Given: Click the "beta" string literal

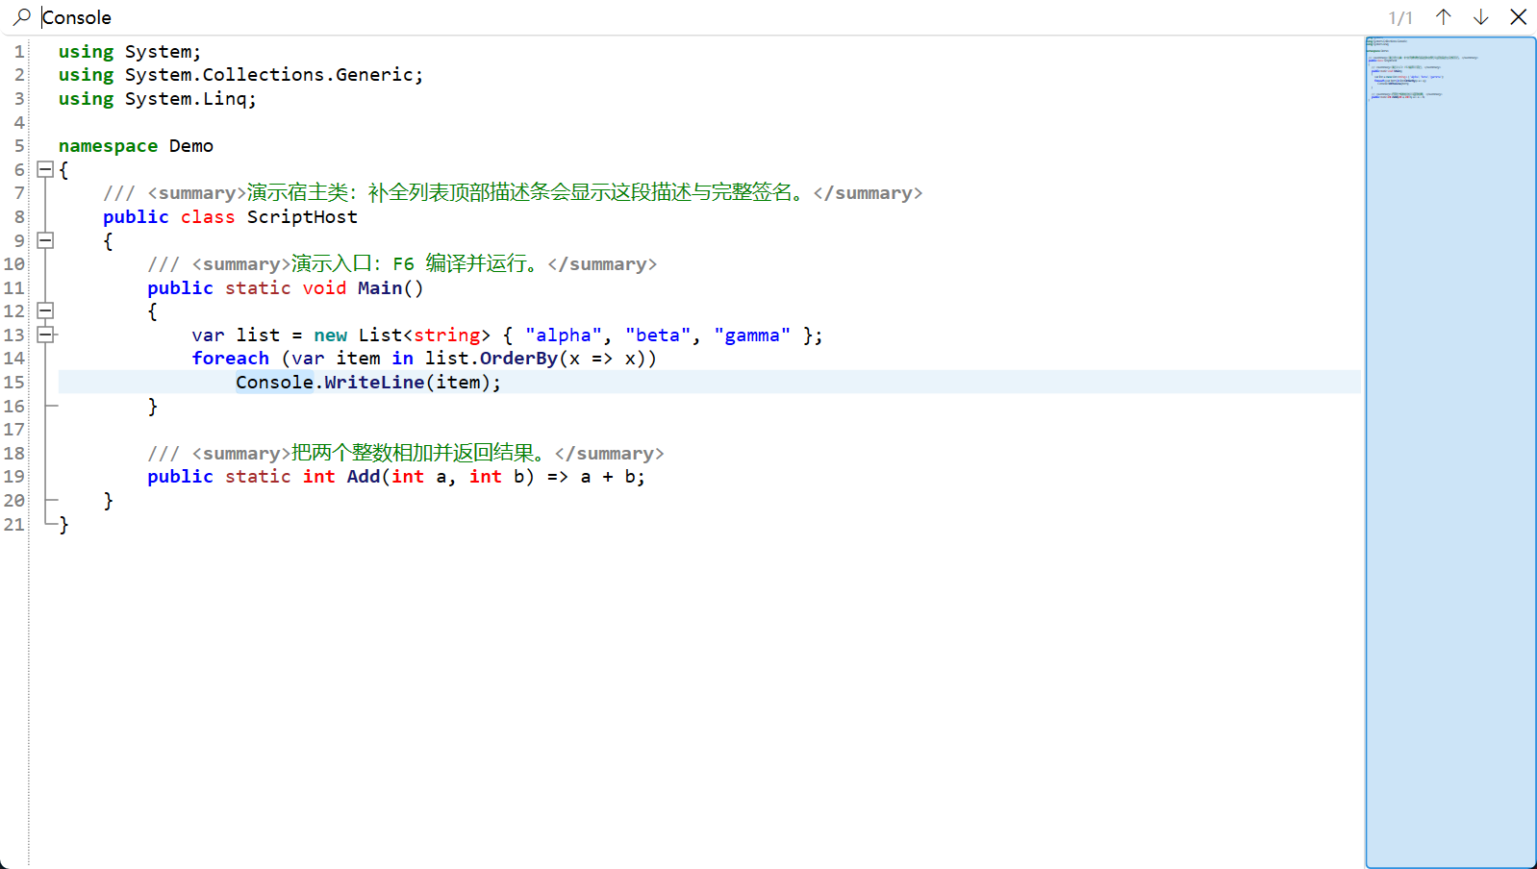Looking at the screenshot, I should click(x=658, y=335).
